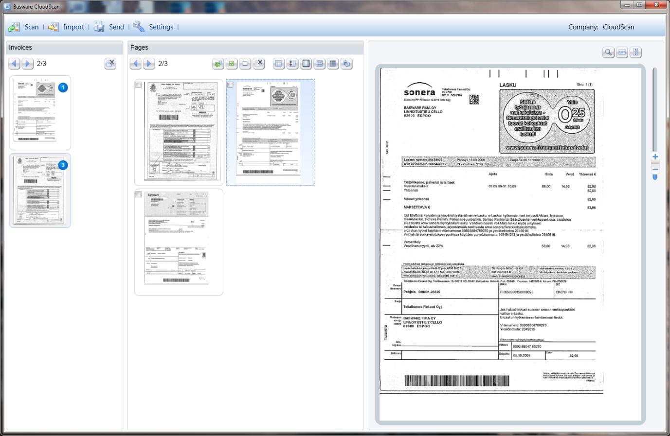
Task: Zoom in with the plus button
Action: click(x=655, y=157)
